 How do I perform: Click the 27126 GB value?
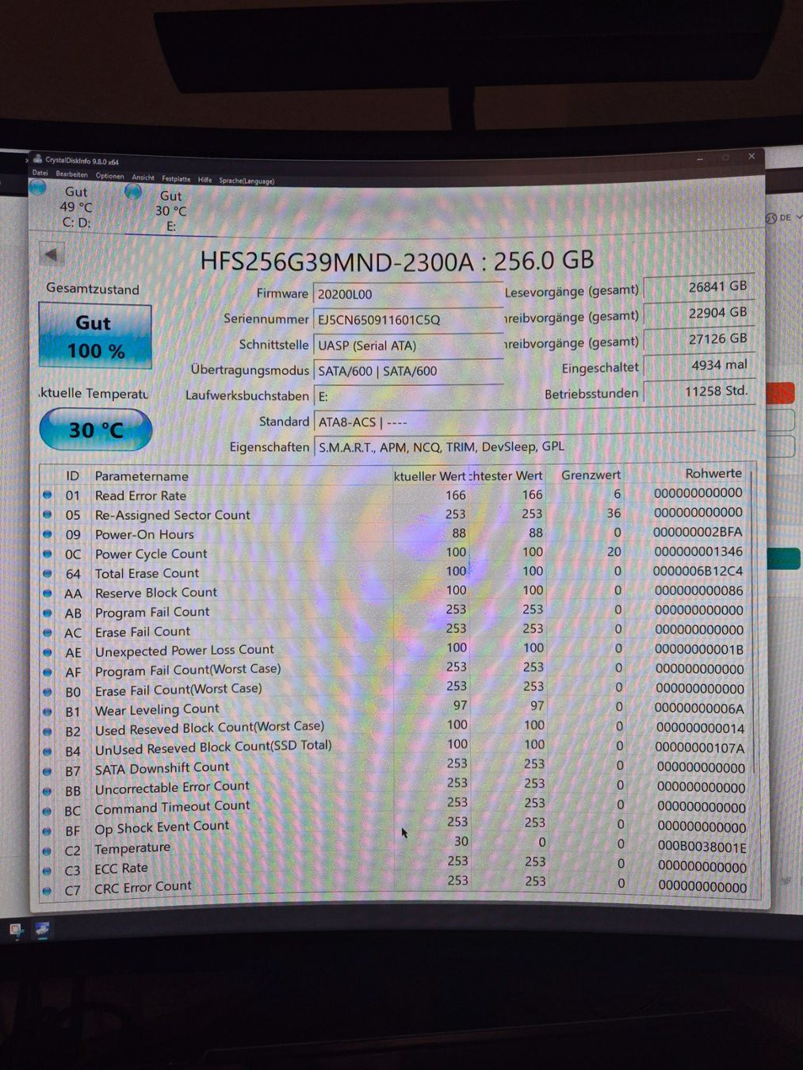coord(698,339)
